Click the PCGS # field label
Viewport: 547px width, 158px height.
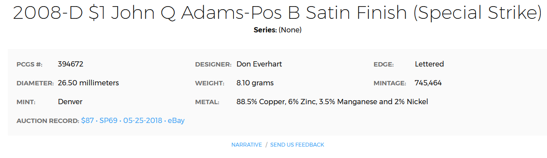click(29, 65)
